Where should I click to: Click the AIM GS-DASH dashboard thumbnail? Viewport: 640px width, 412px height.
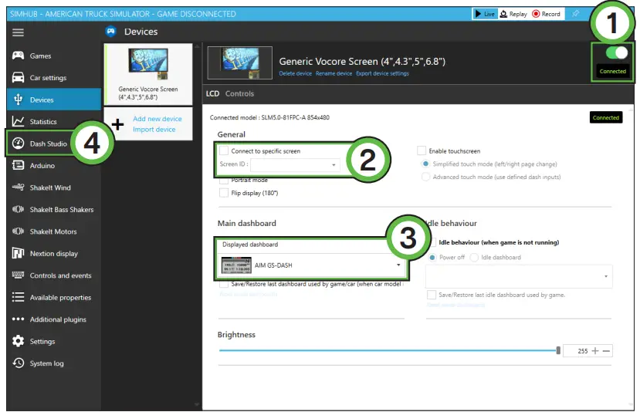click(236, 265)
